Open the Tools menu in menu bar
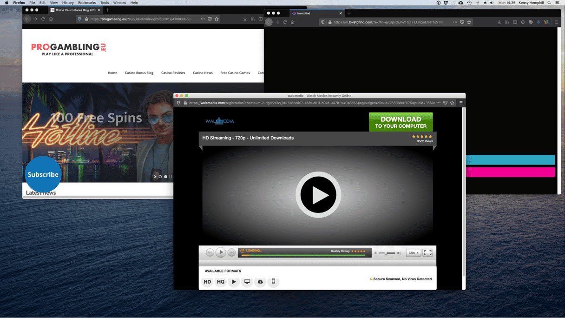 pos(105,3)
